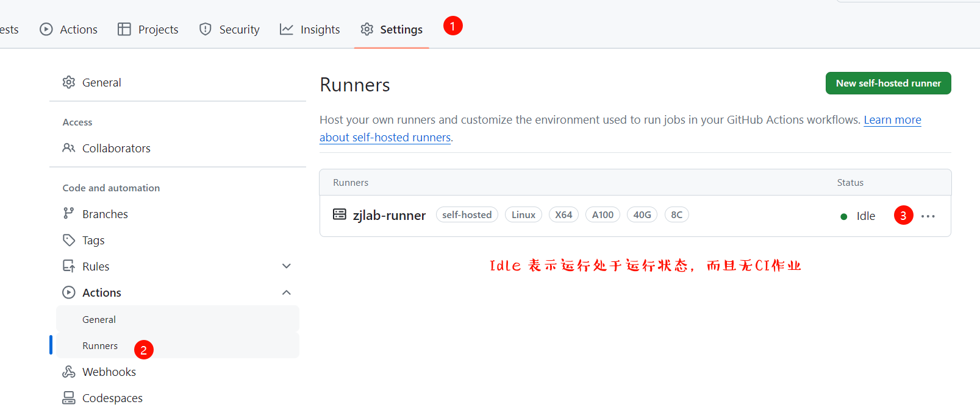Collapse the Actions section chevron
Image resolution: width=980 pixels, height=410 pixels.
287,292
